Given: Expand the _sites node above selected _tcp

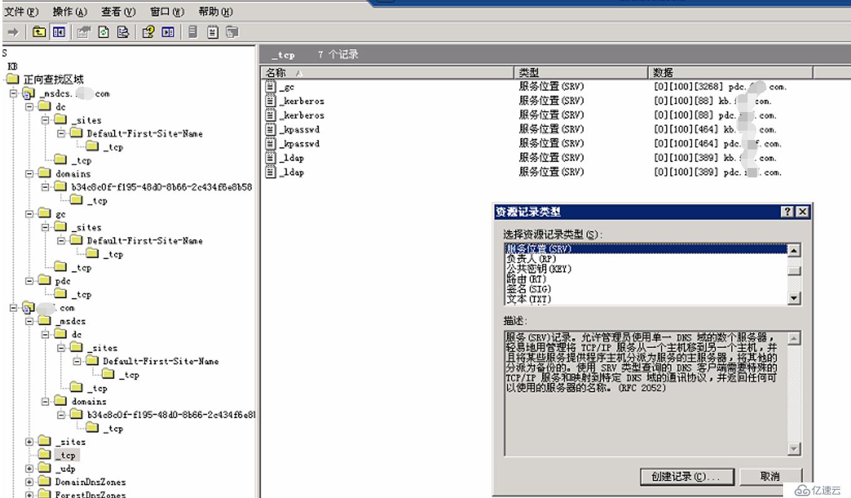Looking at the screenshot, I should coord(29,441).
